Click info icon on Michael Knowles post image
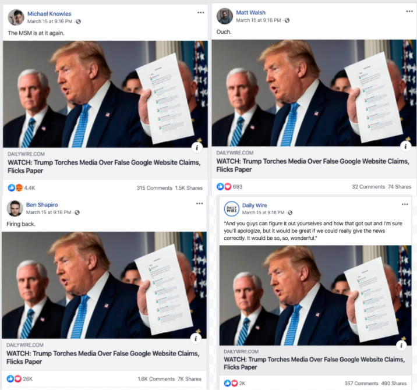Viewport: 417px width, 390px height. [x=197, y=147]
